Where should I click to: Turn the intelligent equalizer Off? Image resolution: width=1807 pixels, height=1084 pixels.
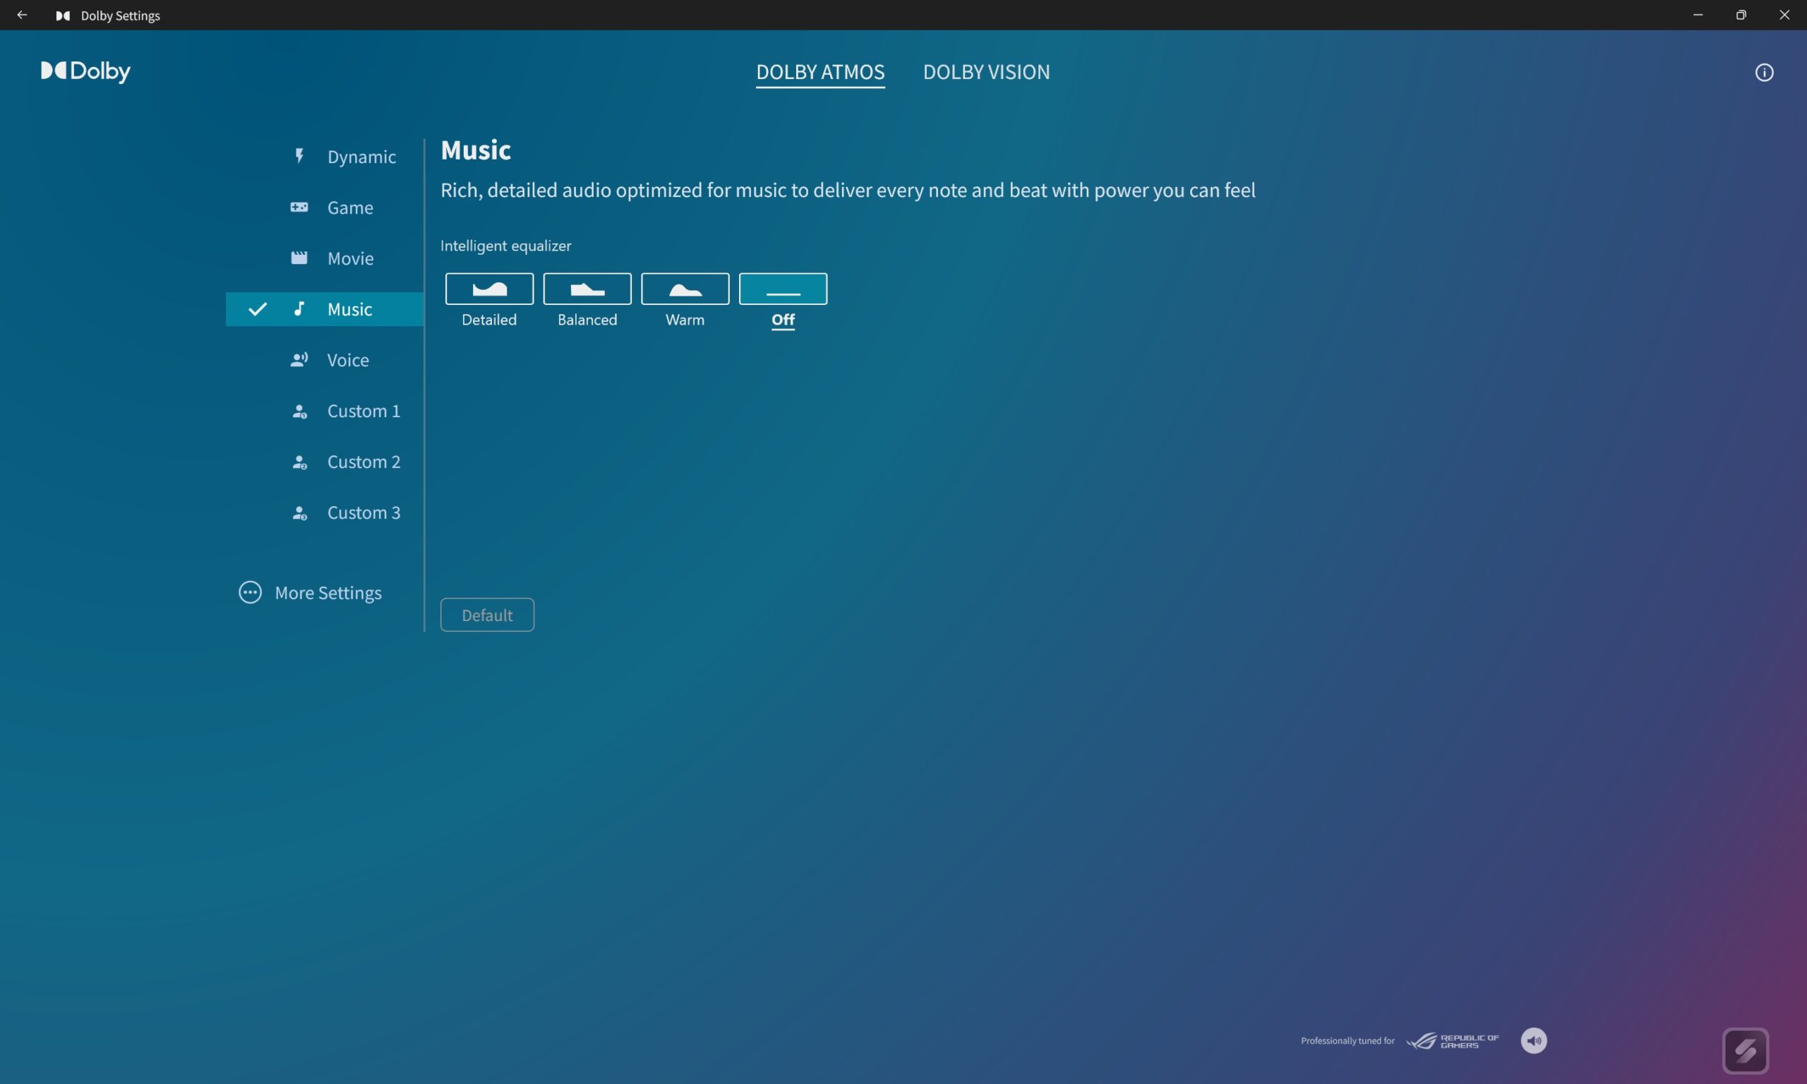click(x=783, y=289)
